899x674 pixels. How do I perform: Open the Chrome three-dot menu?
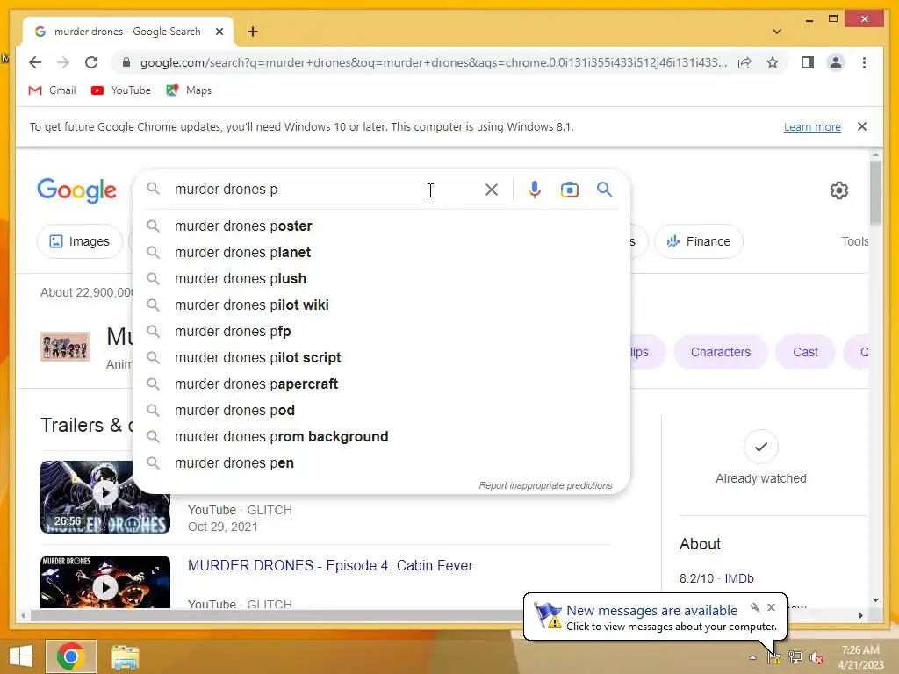[x=864, y=62]
